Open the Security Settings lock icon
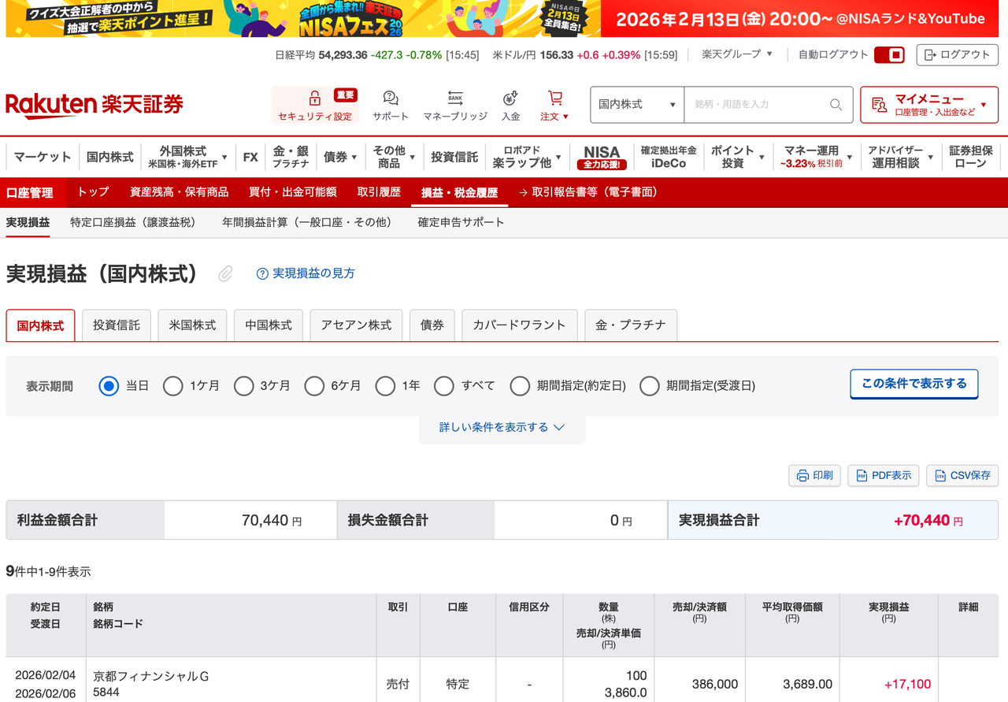This screenshot has height=702, width=1008. (314, 98)
